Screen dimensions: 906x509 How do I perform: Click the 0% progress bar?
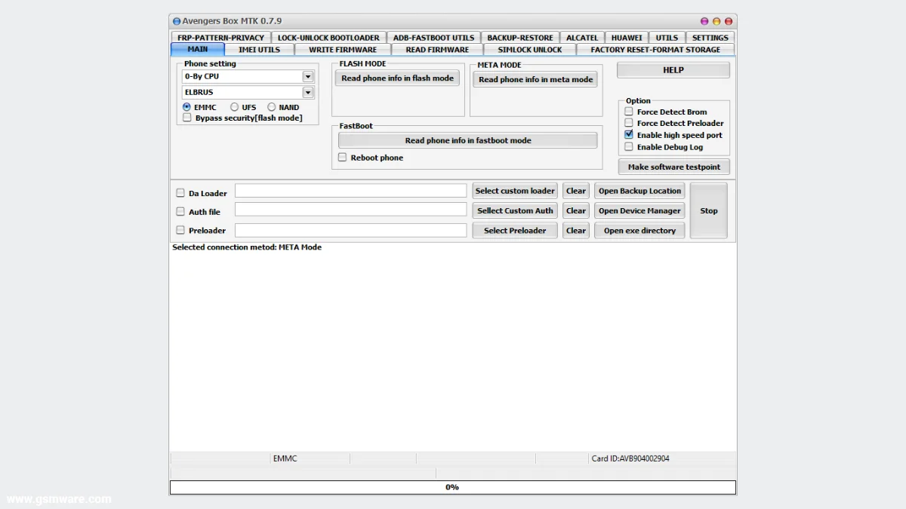(x=453, y=487)
